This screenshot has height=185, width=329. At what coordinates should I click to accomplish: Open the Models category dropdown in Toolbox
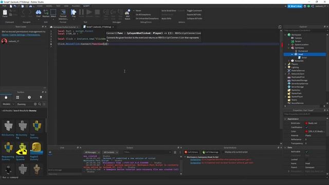8,104
